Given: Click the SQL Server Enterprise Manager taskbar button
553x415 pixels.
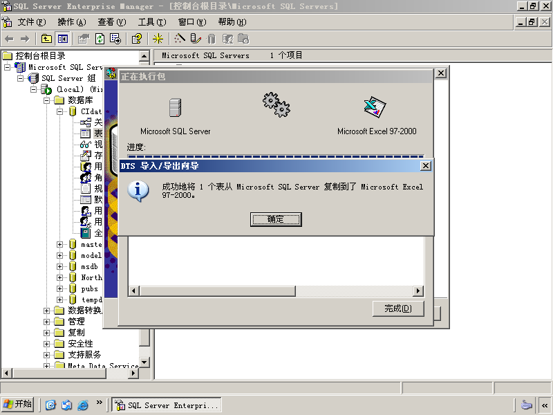Looking at the screenshot, I should pyautogui.click(x=167, y=405).
